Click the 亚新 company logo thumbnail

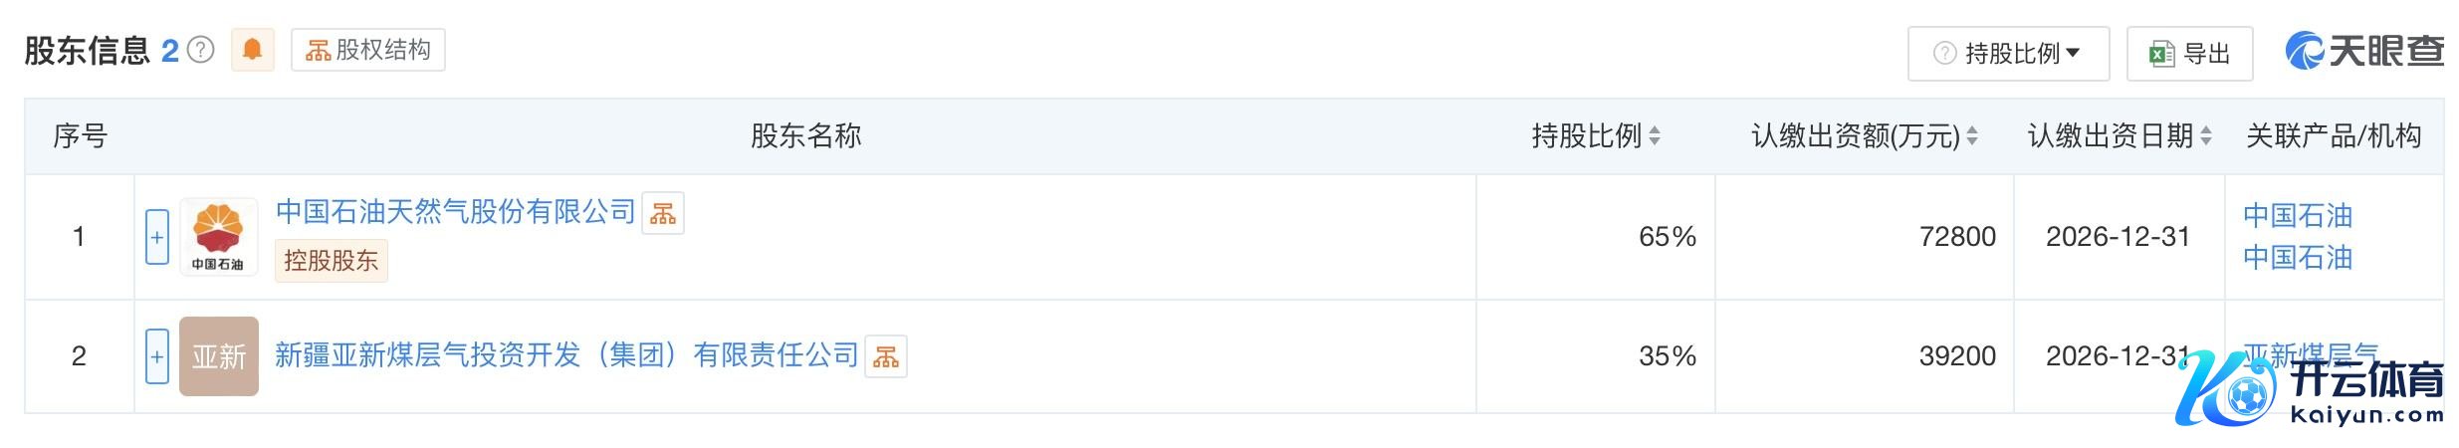pyautogui.click(x=218, y=356)
